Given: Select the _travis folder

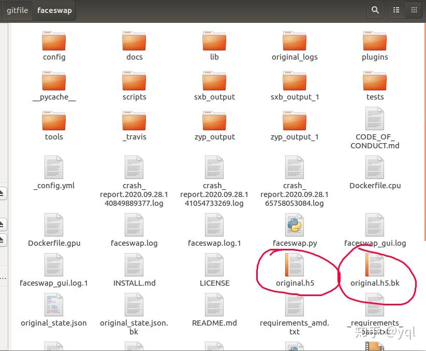Looking at the screenshot, I should [134, 121].
